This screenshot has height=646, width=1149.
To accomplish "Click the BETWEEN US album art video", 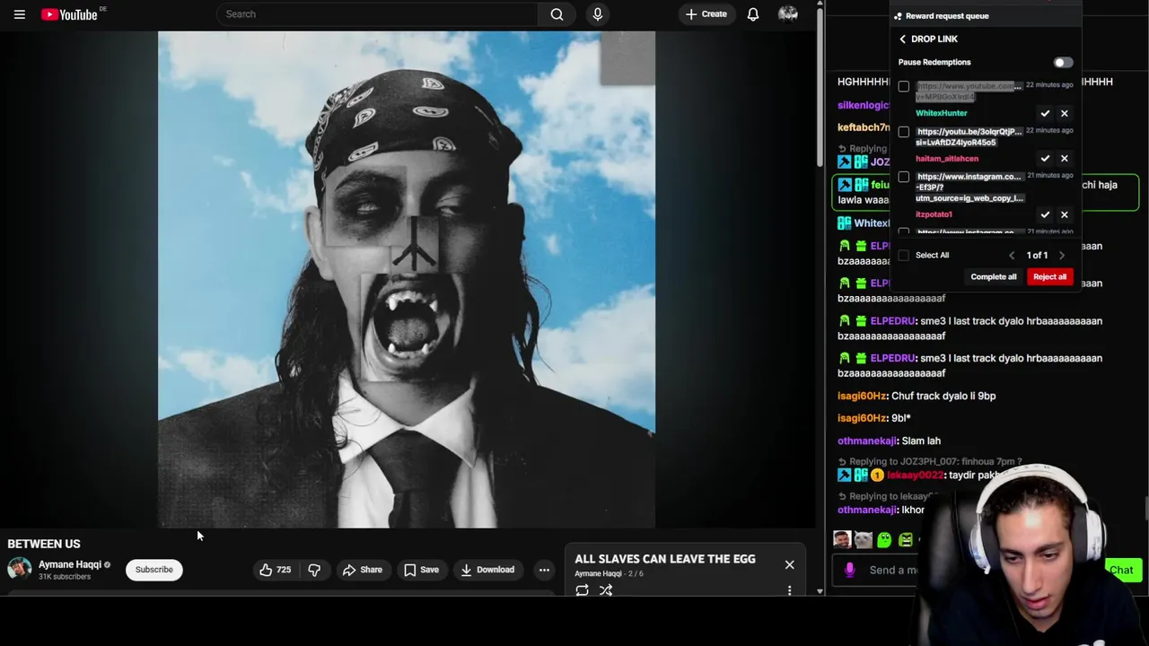I will point(407,280).
